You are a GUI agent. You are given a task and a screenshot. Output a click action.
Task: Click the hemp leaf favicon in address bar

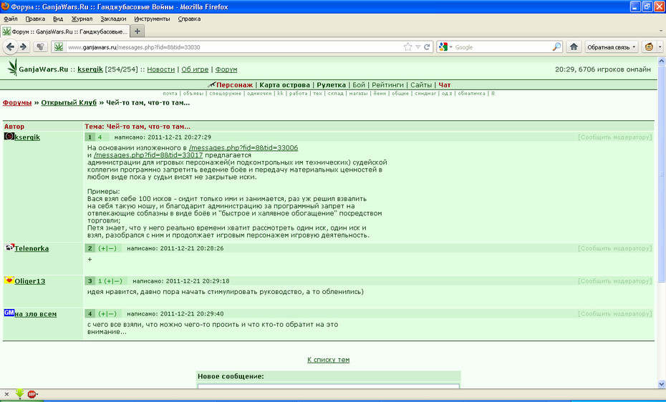point(59,47)
